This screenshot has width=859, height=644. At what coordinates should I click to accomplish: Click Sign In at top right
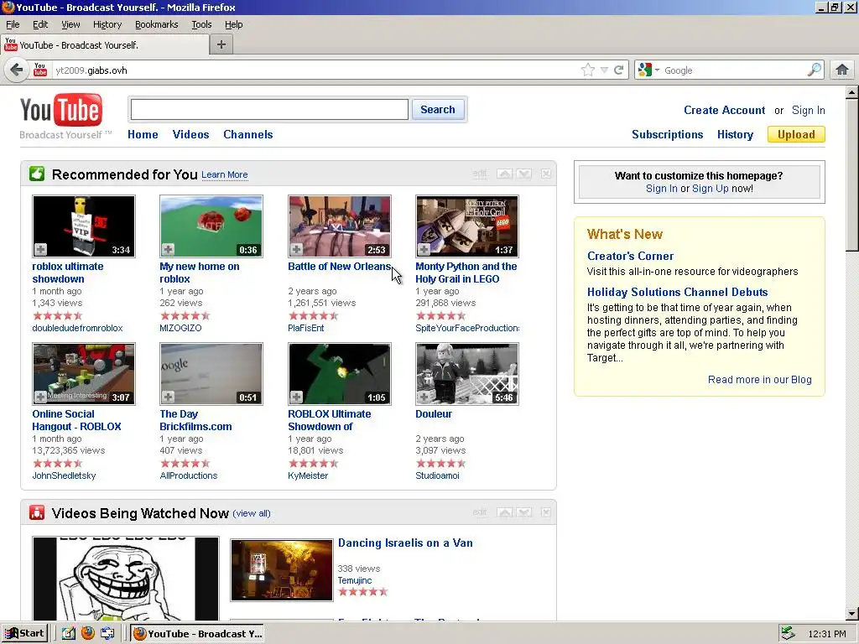pos(808,110)
